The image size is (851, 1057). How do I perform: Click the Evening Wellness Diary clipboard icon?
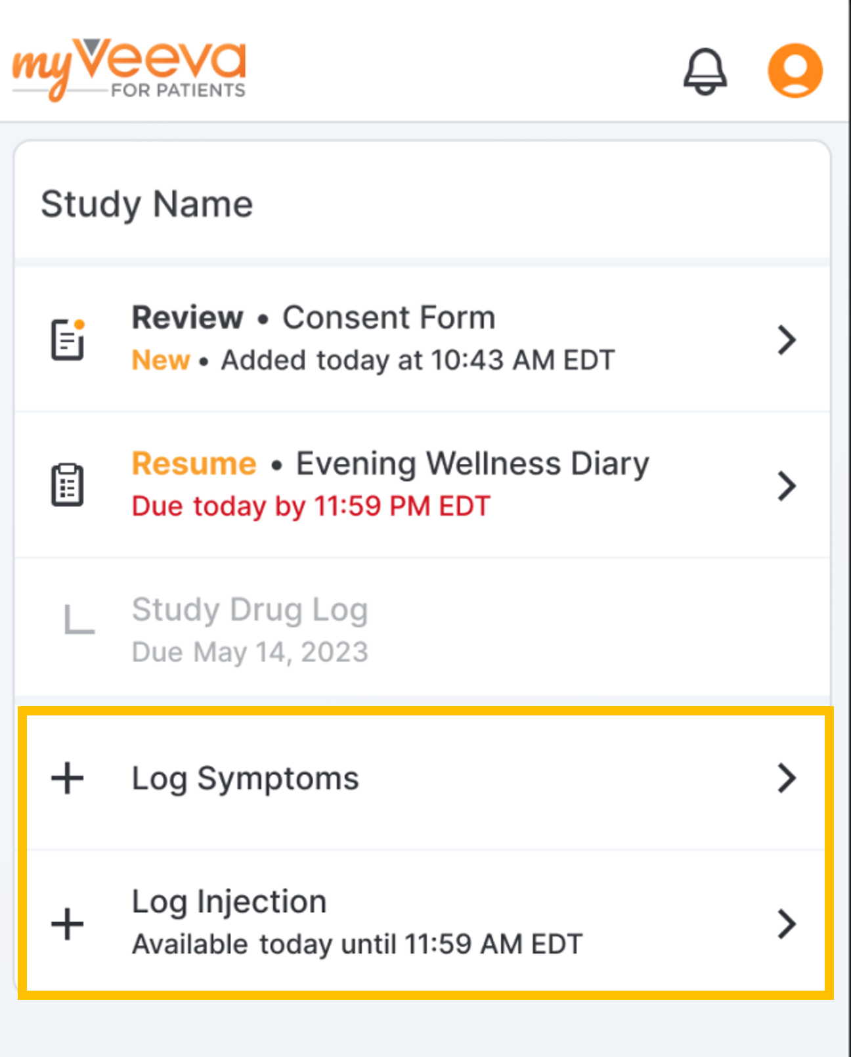[68, 485]
